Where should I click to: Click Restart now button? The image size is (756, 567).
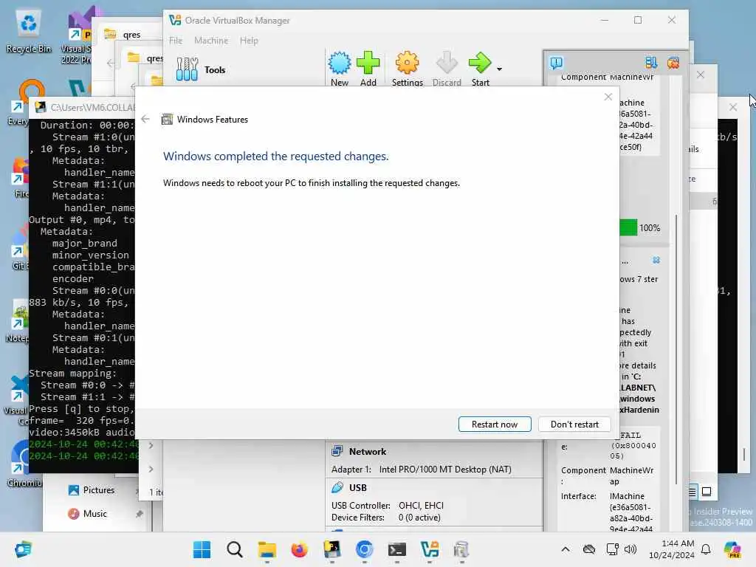pos(494,425)
